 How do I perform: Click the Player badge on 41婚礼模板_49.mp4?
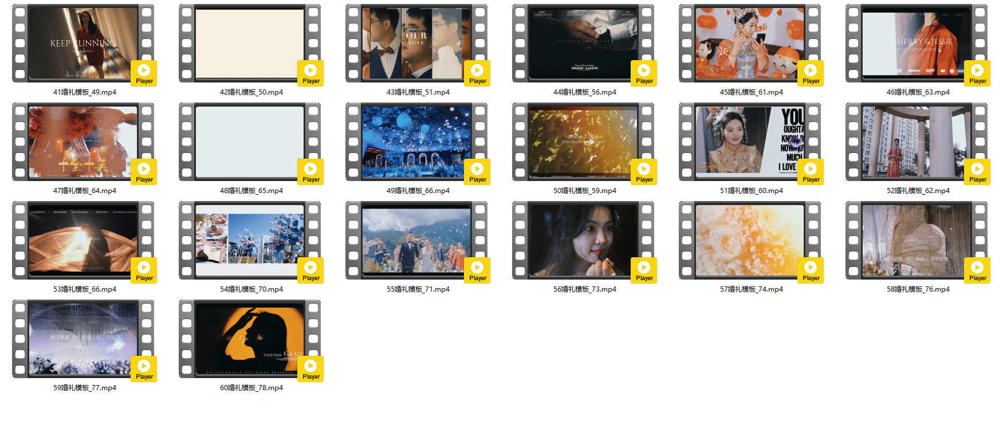click(x=144, y=73)
